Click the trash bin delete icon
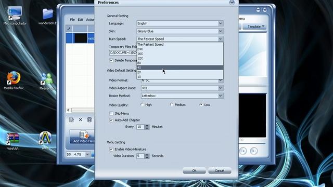The image size is (333, 187). [89, 120]
